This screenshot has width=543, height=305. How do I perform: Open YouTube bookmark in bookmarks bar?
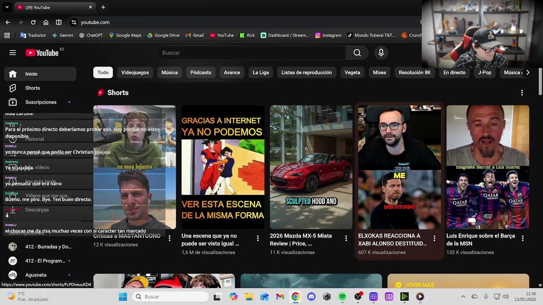(222, 35)
